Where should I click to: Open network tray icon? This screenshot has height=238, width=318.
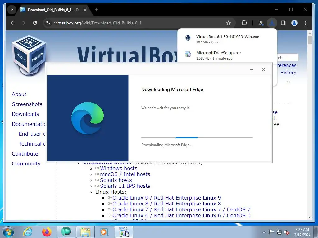pos(279,232)
